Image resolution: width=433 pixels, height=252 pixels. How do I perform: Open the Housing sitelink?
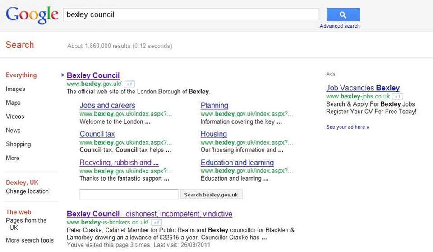point(214,134)
